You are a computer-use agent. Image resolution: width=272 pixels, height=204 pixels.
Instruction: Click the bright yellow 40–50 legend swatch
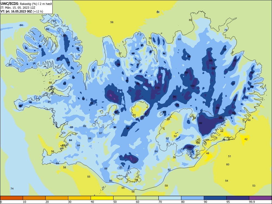(x=102, y=198)
